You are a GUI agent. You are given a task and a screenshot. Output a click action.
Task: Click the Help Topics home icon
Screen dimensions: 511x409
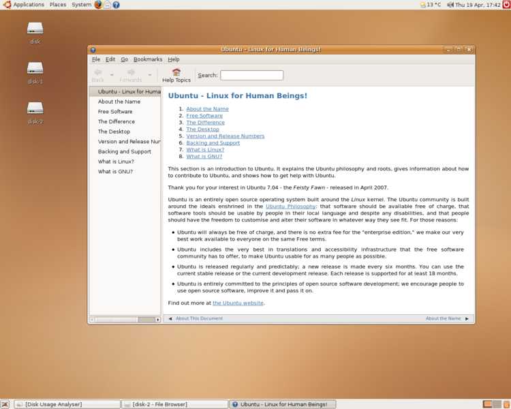pyautogui.click(x=176, y=72)
